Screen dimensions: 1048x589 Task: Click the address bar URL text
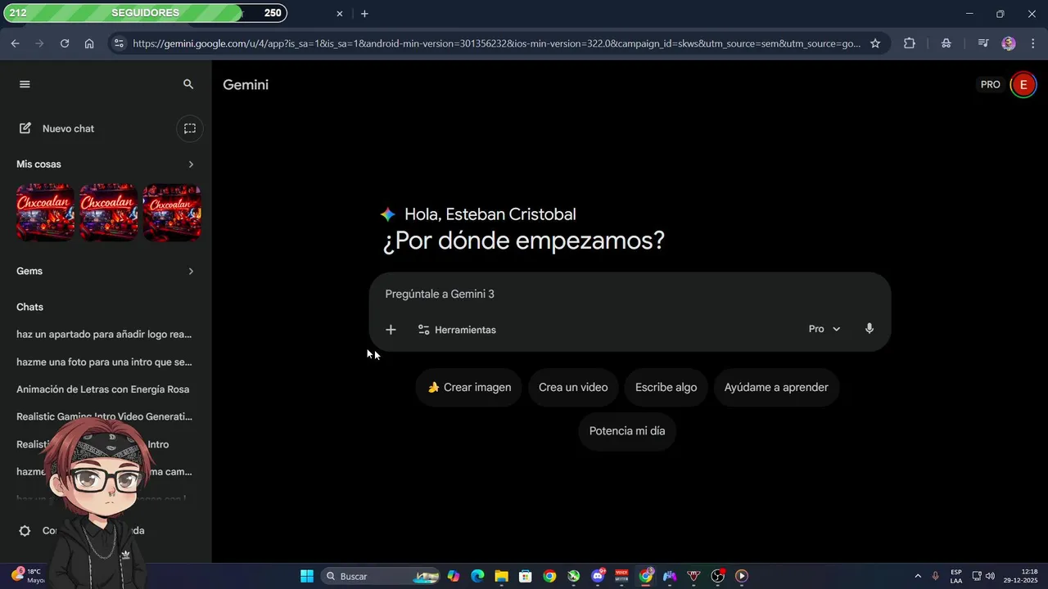click(x=496, y=43)
